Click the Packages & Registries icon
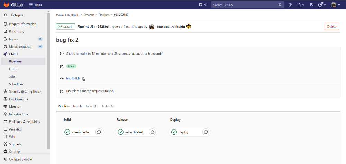This screenshot has width=346, height=164. pyautogui.click(x=6, y=122)
